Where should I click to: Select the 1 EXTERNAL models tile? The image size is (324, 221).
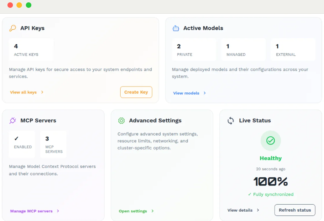click(293, 50)
